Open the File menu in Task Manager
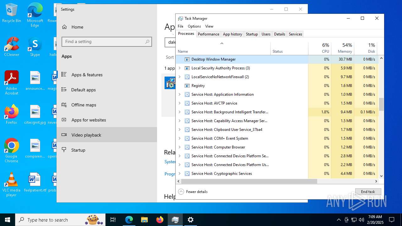The width and height of the screenshot is (402, 226). 181,26
